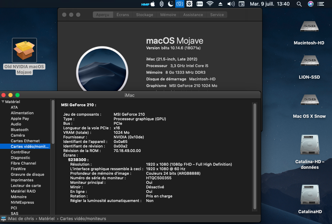Click the up-down arrows menu bar icon
The width and height of the screenshot is (332, 224).
click(162, 4)
